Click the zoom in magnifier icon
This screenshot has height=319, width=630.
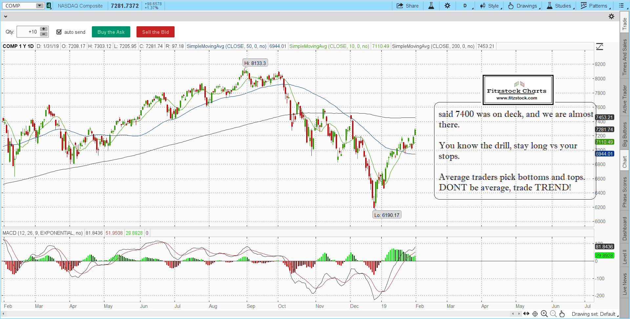pyautogui.click(x=544, y=314)
